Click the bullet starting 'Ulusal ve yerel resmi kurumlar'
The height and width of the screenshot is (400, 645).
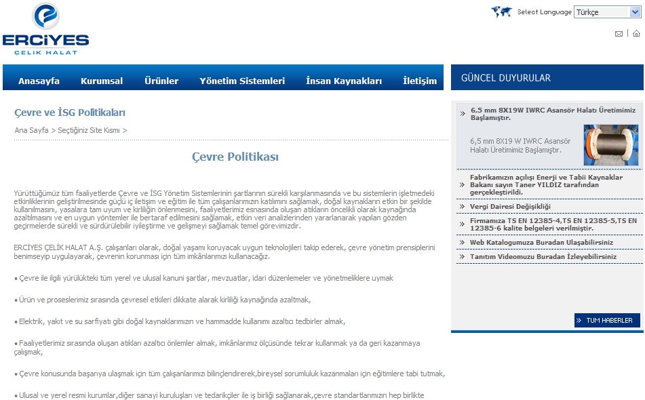tap(219, 395)
